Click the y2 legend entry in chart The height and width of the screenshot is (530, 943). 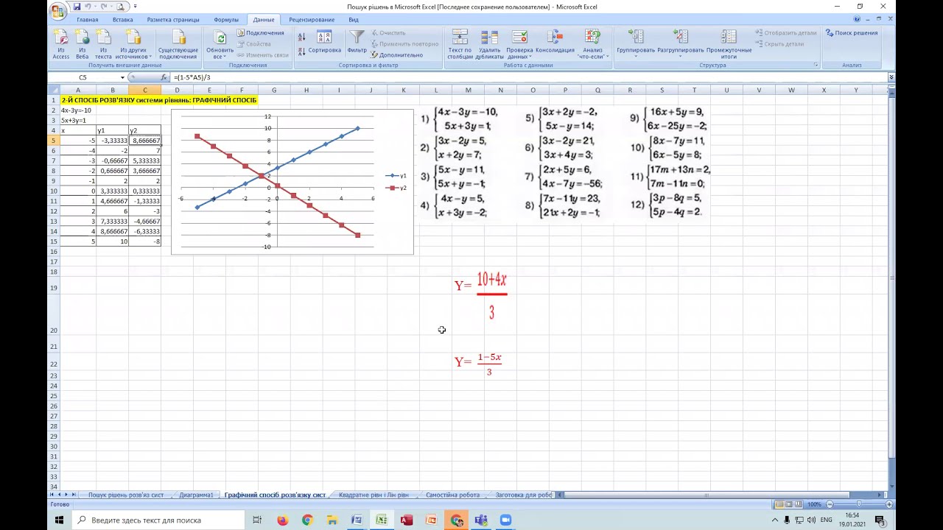click(x=396, y=188)
